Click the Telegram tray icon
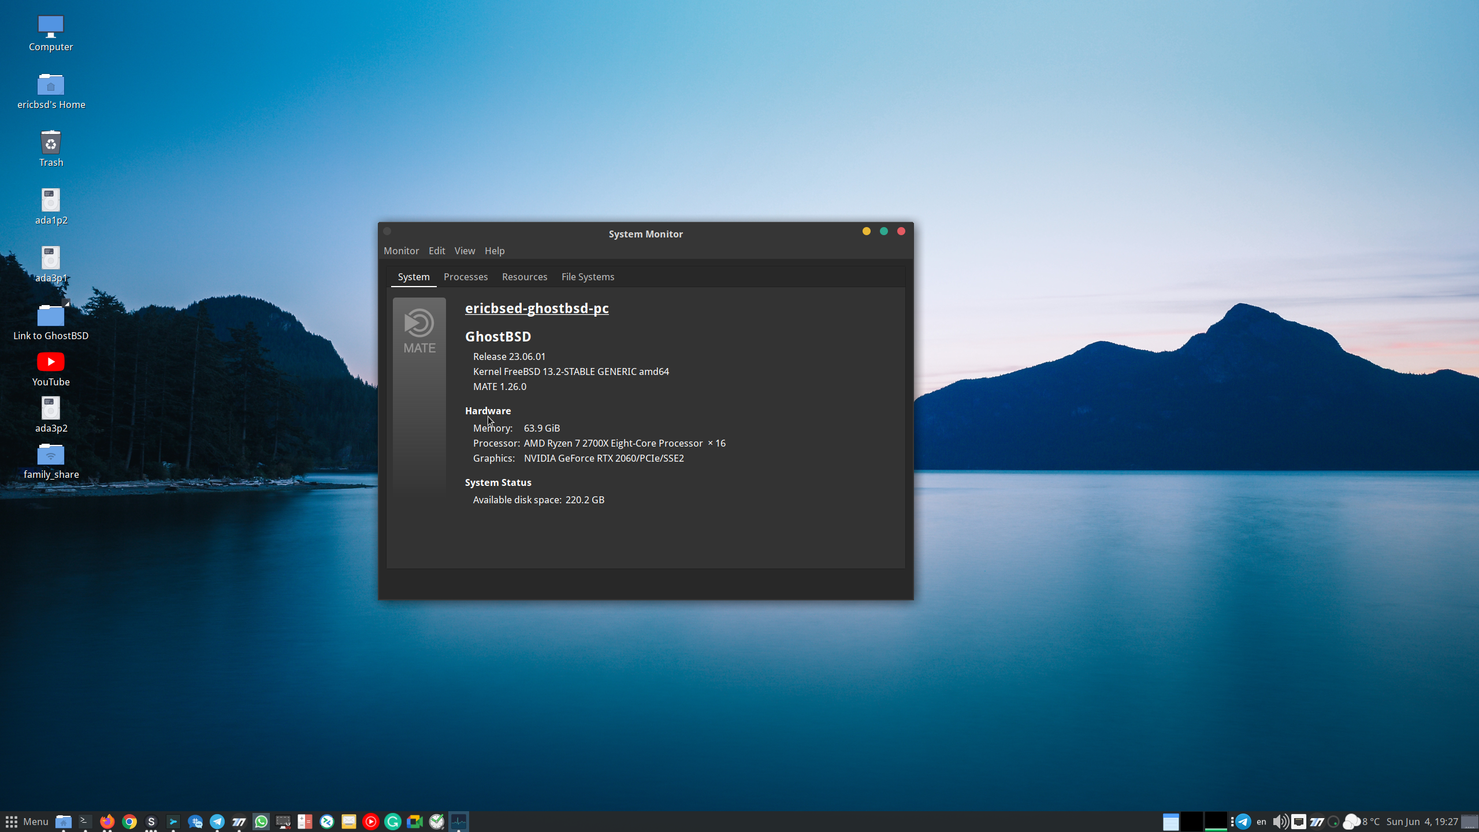Image resolution: width=1479 pixels, height=832 pixels. (x=1243, y=822)
